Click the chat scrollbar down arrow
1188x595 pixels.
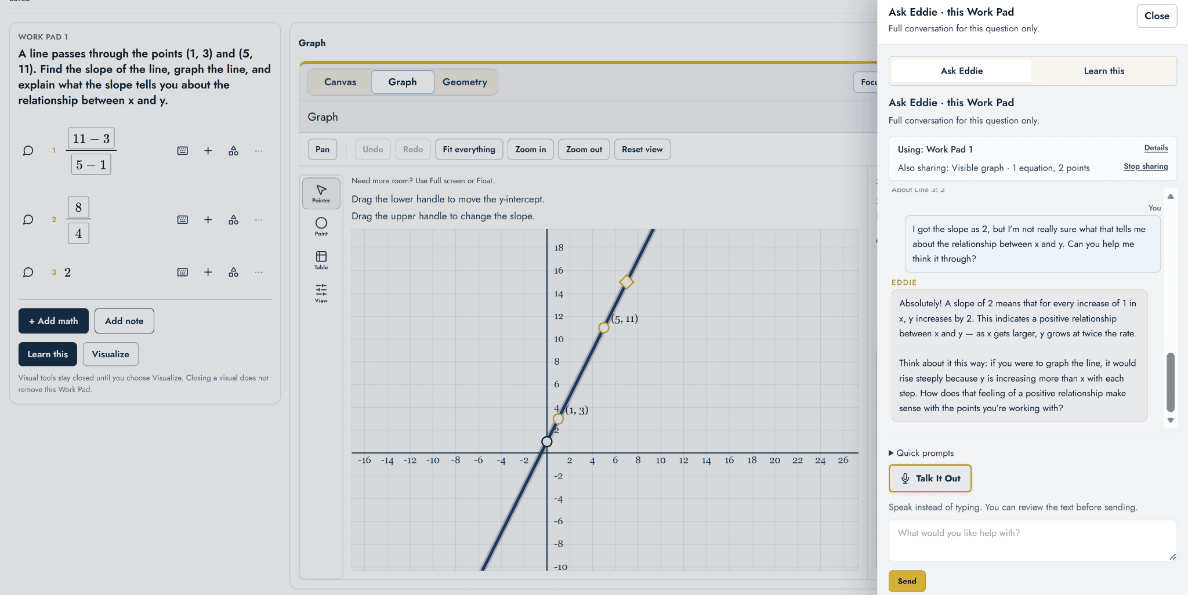pos(1171,420)
